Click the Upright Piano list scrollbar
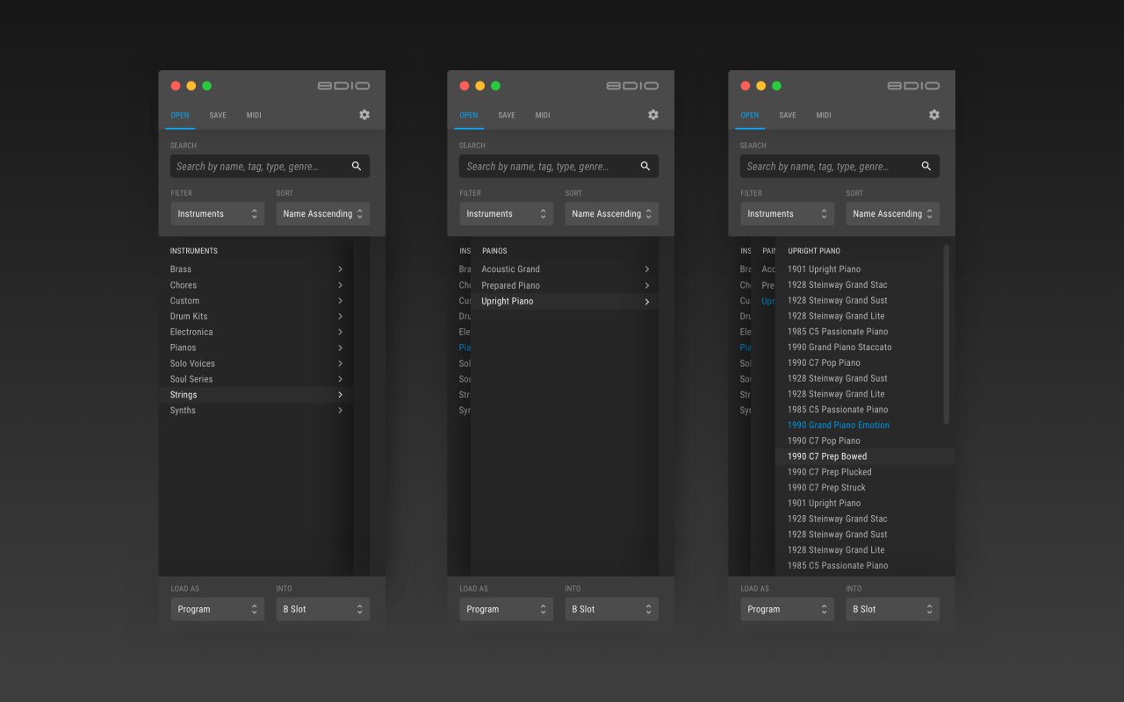Viewport: 1124px width, 702px height. click(946, 333)
